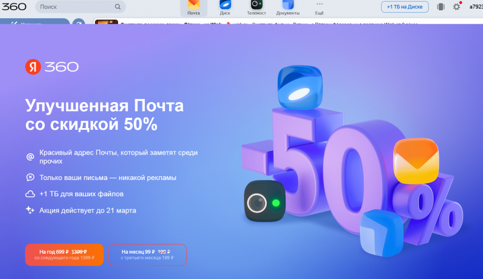This screenshot has height=279, width=483.
Task: Open the account menu a7923
Action: 475,7
